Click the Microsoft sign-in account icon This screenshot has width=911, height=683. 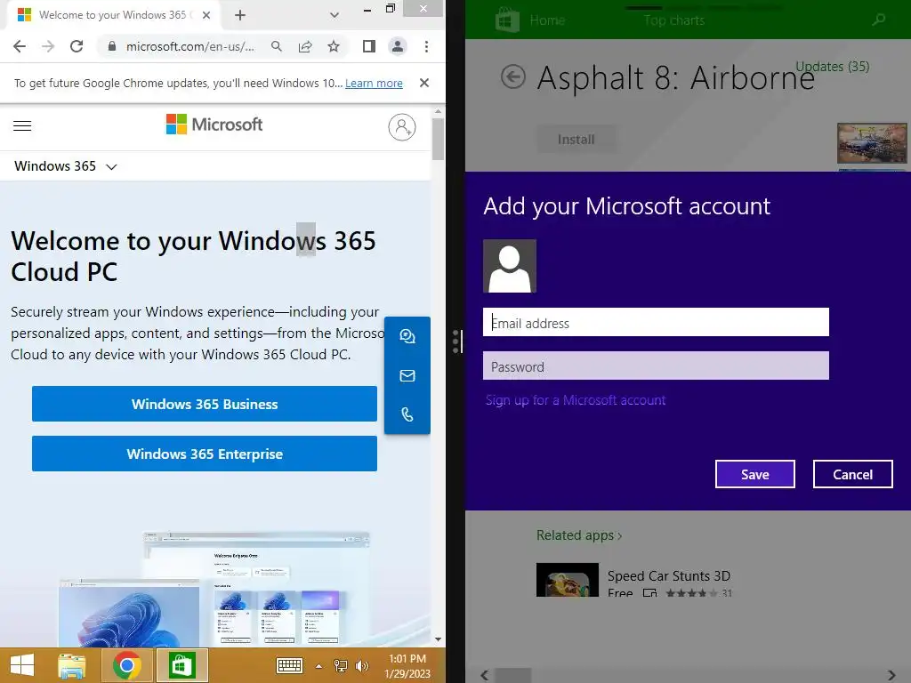click(x=402, y=127)
